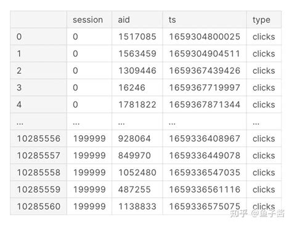The width and height of the screenshot is (292, 225).
Task: Click row index 10285559
Action: coord(39,189)
